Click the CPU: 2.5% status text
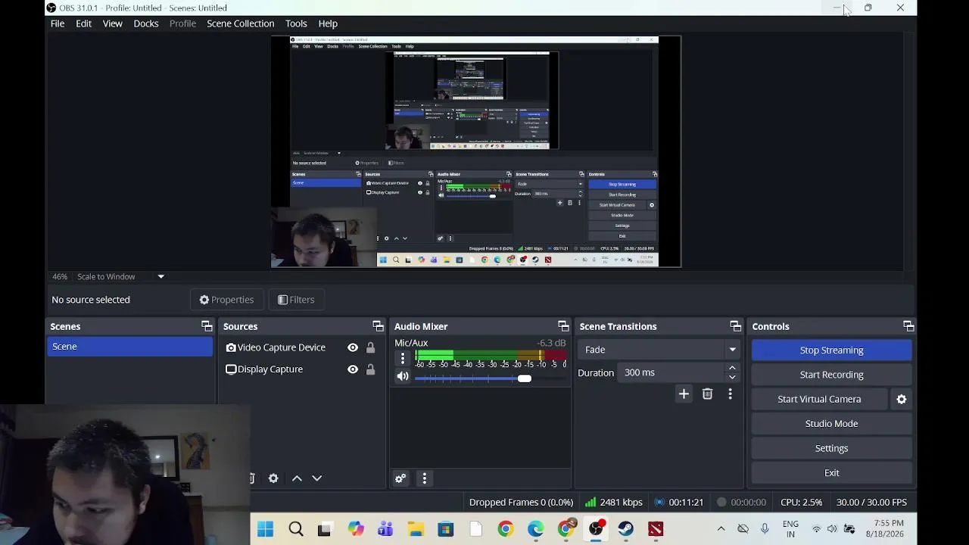Image resolution: width=969 pixels, height=545 pixels. click(801, 502)
